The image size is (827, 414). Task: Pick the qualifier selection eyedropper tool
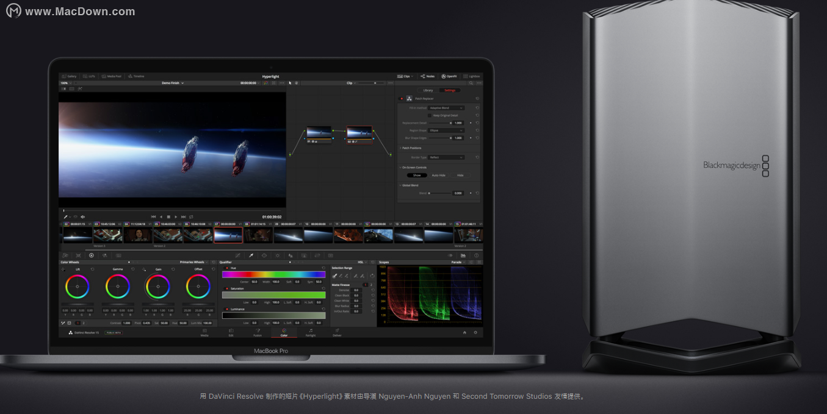334,276
